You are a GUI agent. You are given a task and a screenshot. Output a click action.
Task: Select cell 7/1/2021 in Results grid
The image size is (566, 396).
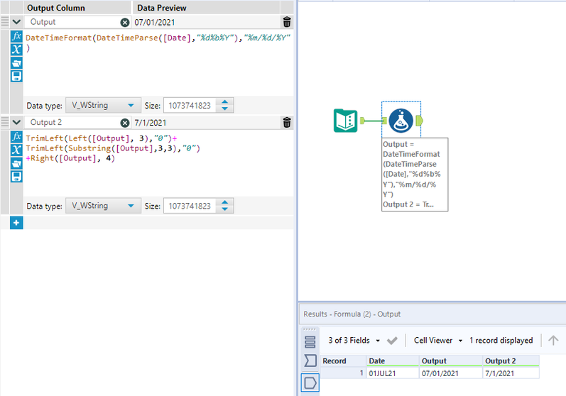pyautogui.click(x=511, y=373)
